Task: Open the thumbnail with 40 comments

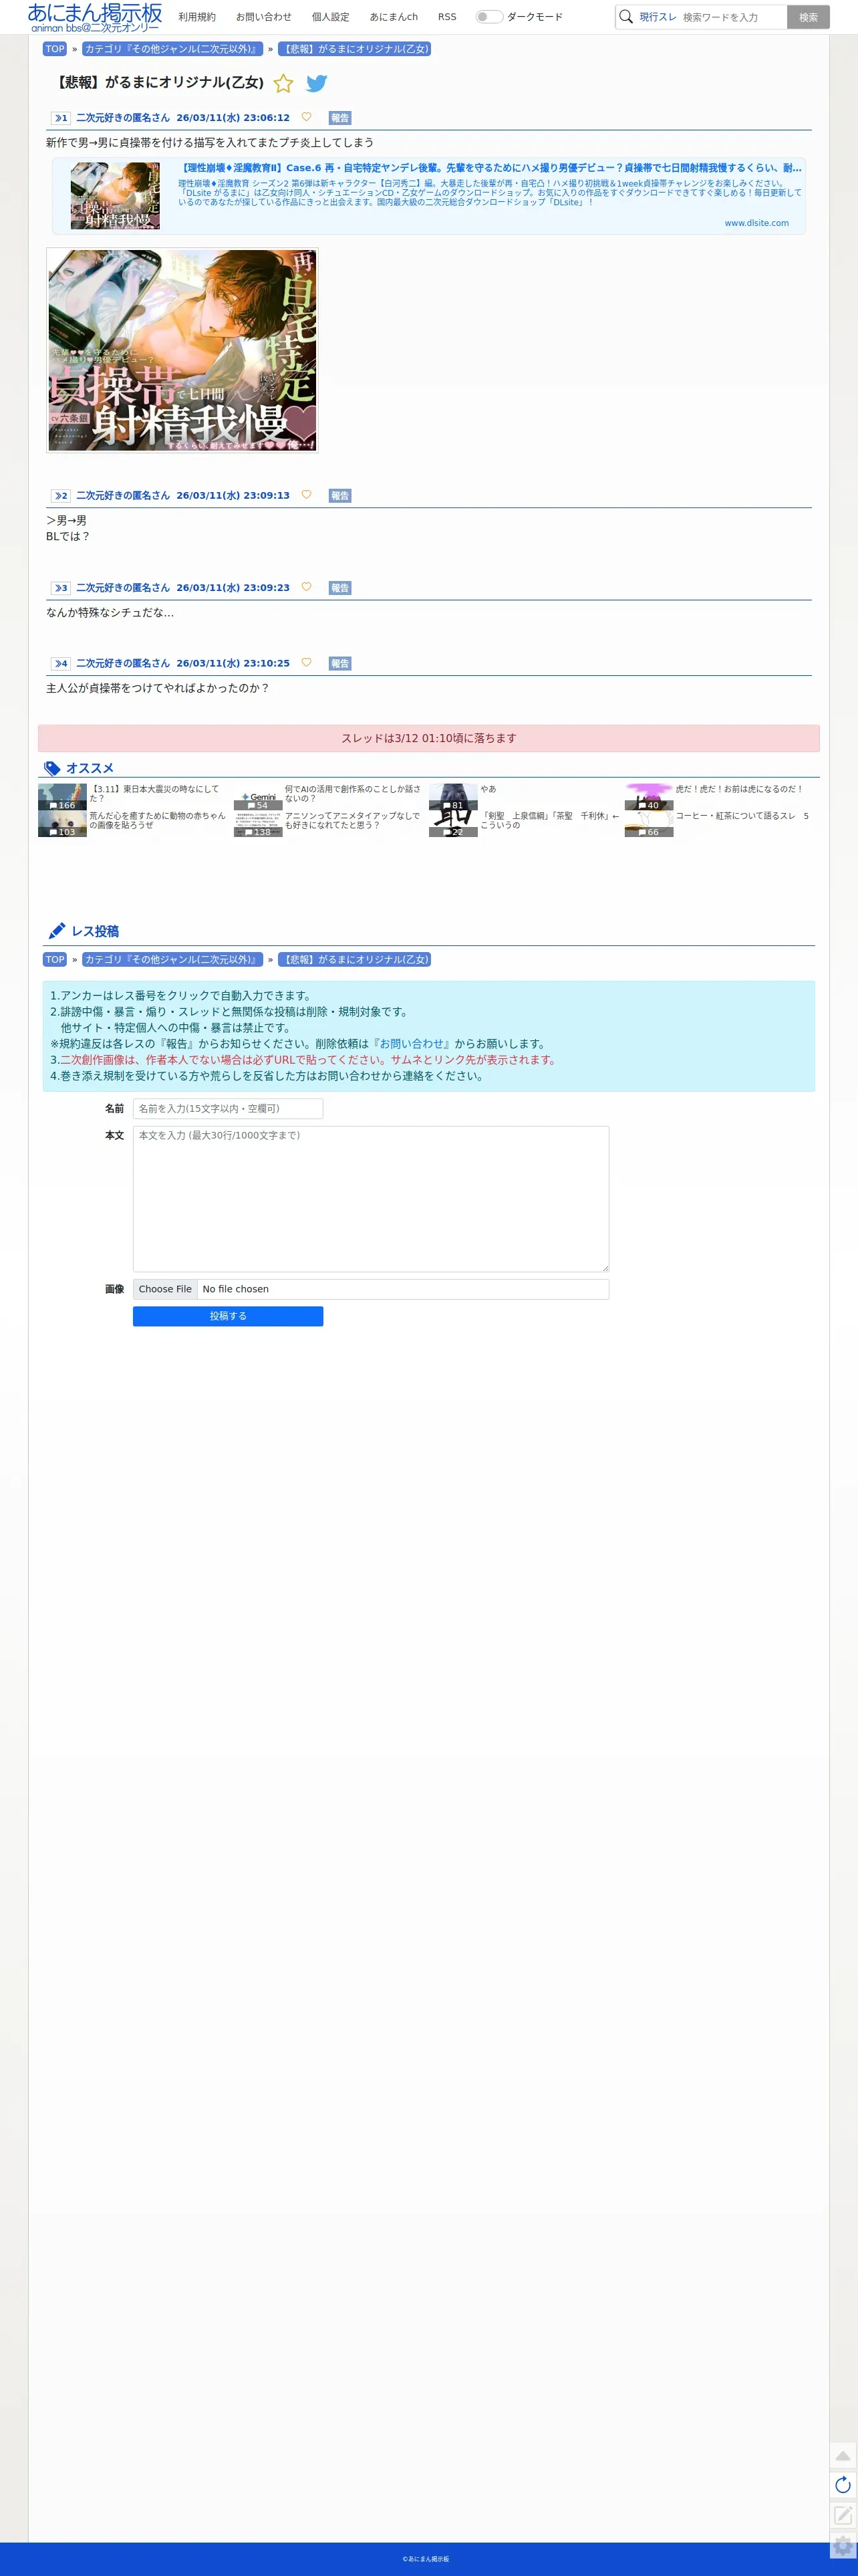Action: (x=649, y=797)
